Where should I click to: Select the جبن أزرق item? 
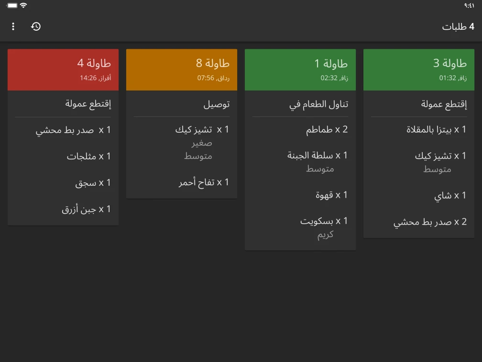coord(87,209)
